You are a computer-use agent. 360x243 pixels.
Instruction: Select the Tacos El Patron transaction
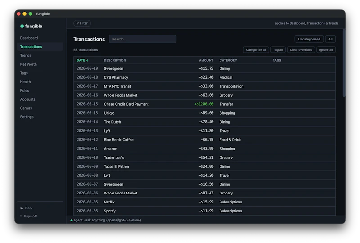coord(204,167)
